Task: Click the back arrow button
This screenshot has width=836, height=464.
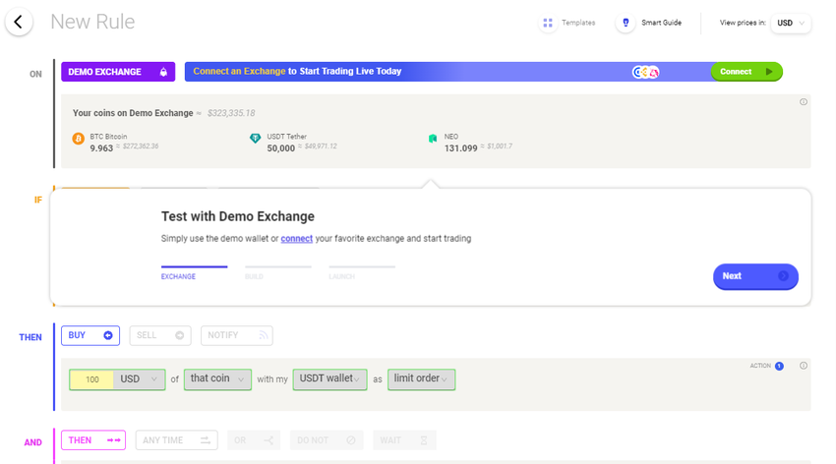Action: (19, 22)
